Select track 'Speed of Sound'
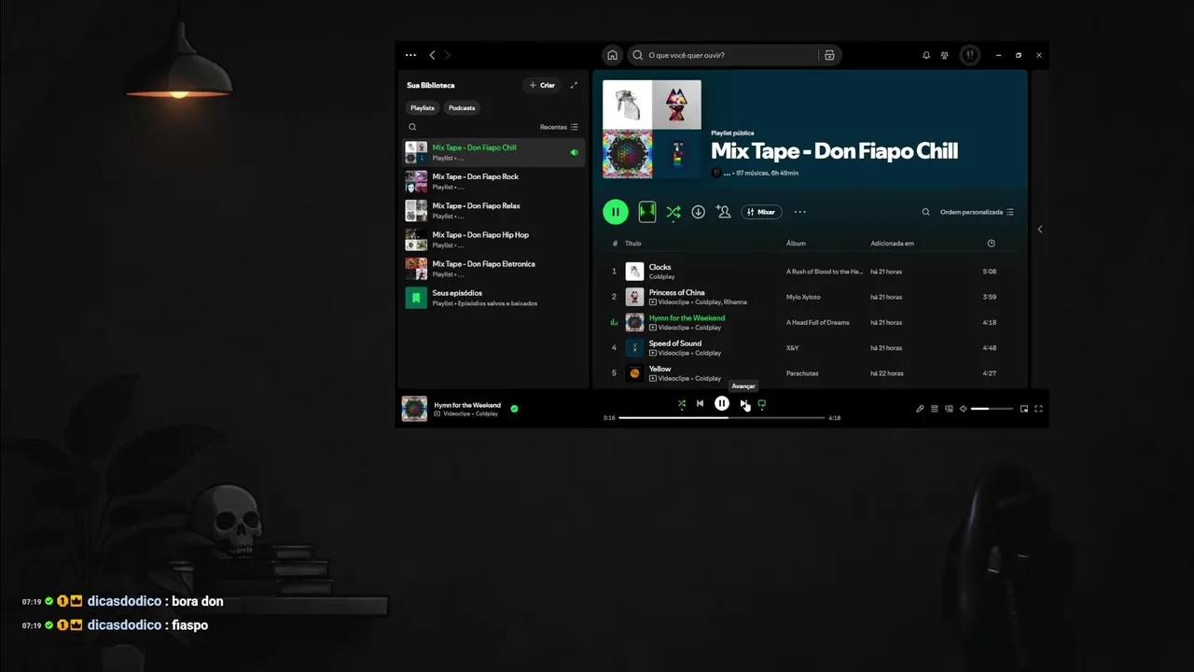This screenshot has width=1194, height=672. (810, 348)
